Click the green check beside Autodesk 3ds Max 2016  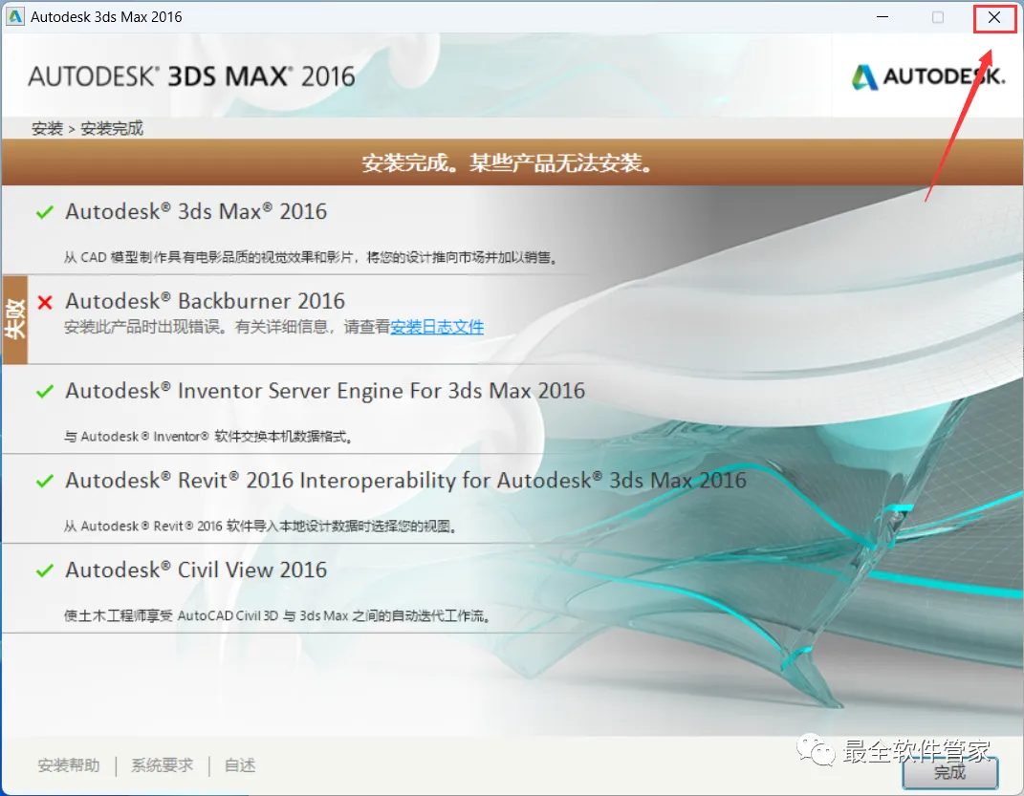tap(44, 212)
